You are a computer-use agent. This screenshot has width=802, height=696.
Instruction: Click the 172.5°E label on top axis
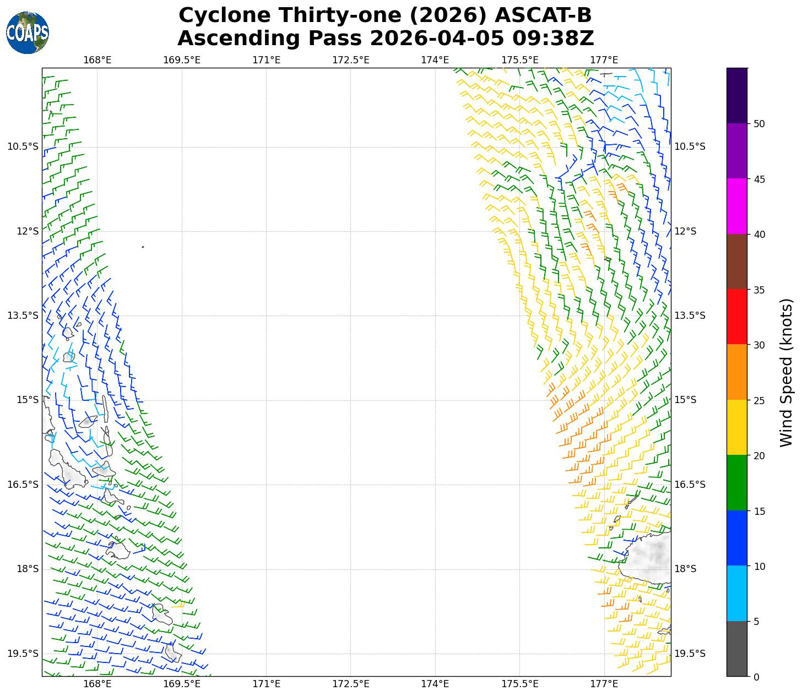click(350, 60)
